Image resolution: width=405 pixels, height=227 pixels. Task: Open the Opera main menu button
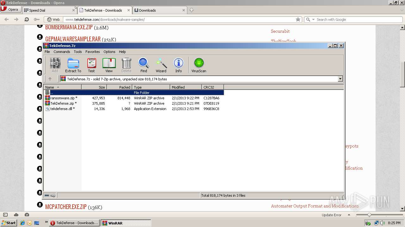(10, 9)
